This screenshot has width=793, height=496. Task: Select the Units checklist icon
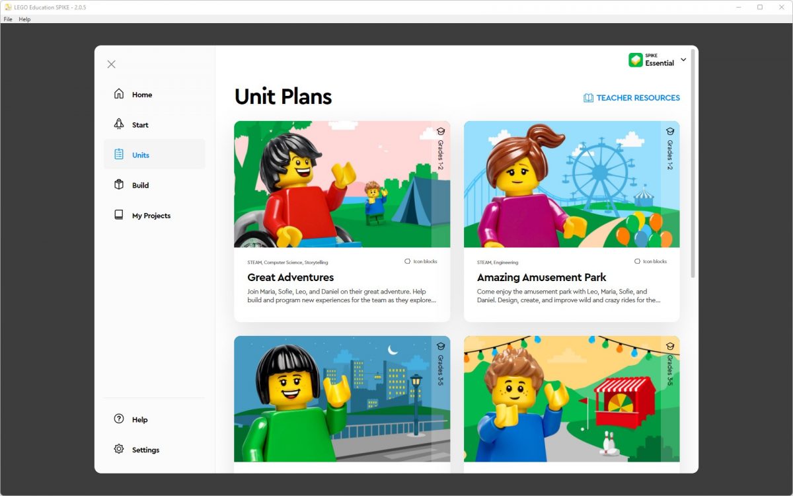click(x=119, y=154)
